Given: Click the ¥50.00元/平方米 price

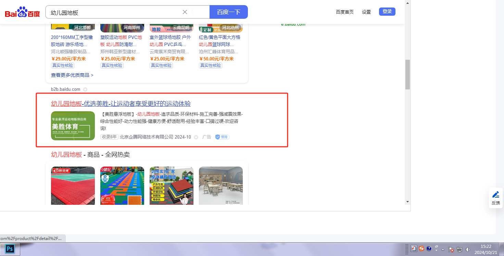Looking at the screenshot, I should (216, 59).
